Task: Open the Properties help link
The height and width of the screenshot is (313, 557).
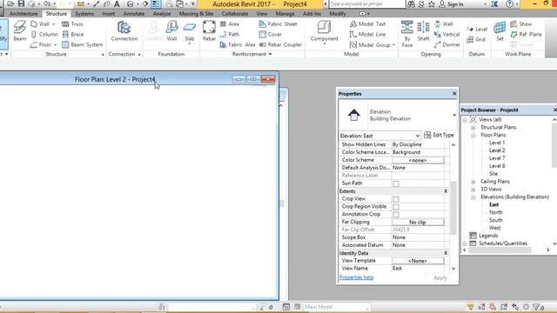Action: [x=356, y=277]
